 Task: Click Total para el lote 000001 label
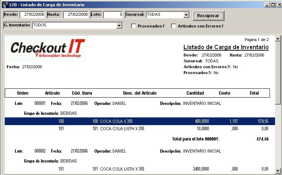tap(196, 139)
